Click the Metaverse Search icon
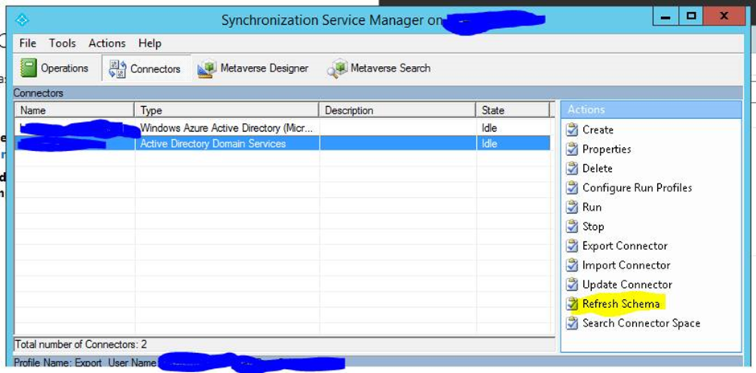756x373 pixels. click(x=337, y=68)
